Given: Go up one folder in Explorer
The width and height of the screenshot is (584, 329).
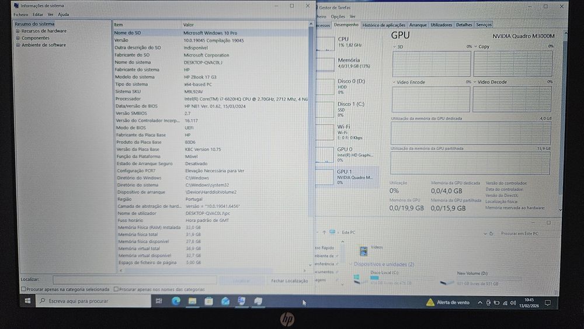Looking at the screenshot, I should tap(324, 232).
